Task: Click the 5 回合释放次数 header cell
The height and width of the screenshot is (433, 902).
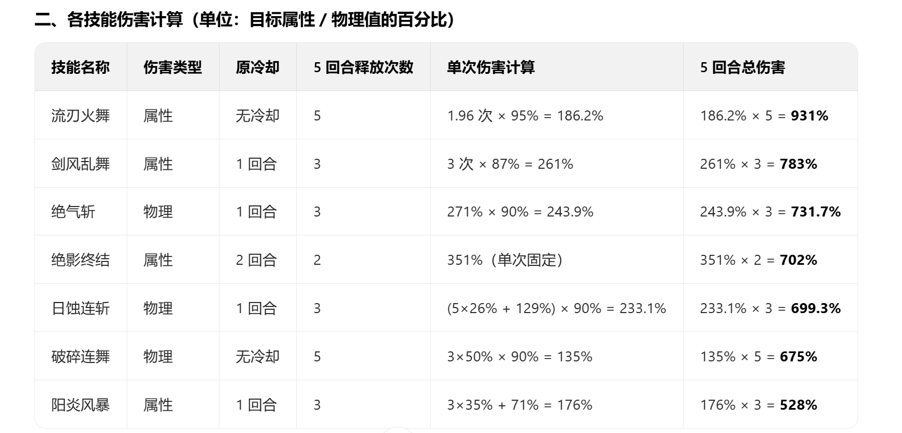Action: pos(363,67)
